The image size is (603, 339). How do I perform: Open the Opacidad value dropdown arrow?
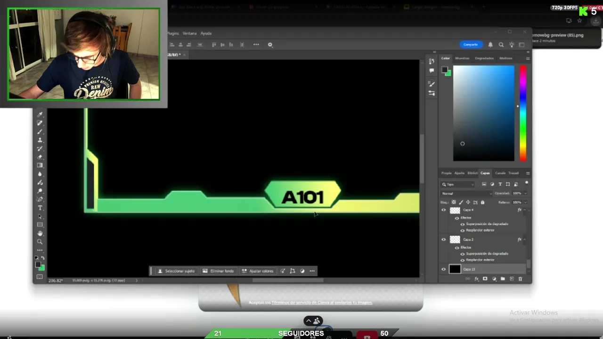(x=525, y=194)
